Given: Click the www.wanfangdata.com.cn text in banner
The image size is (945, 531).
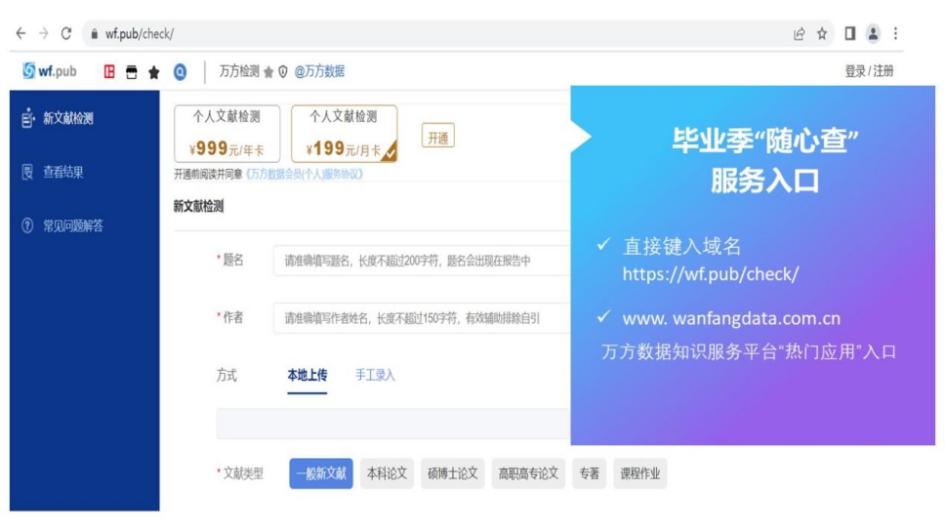Looking at the screenshot, I should pos(731,318).
